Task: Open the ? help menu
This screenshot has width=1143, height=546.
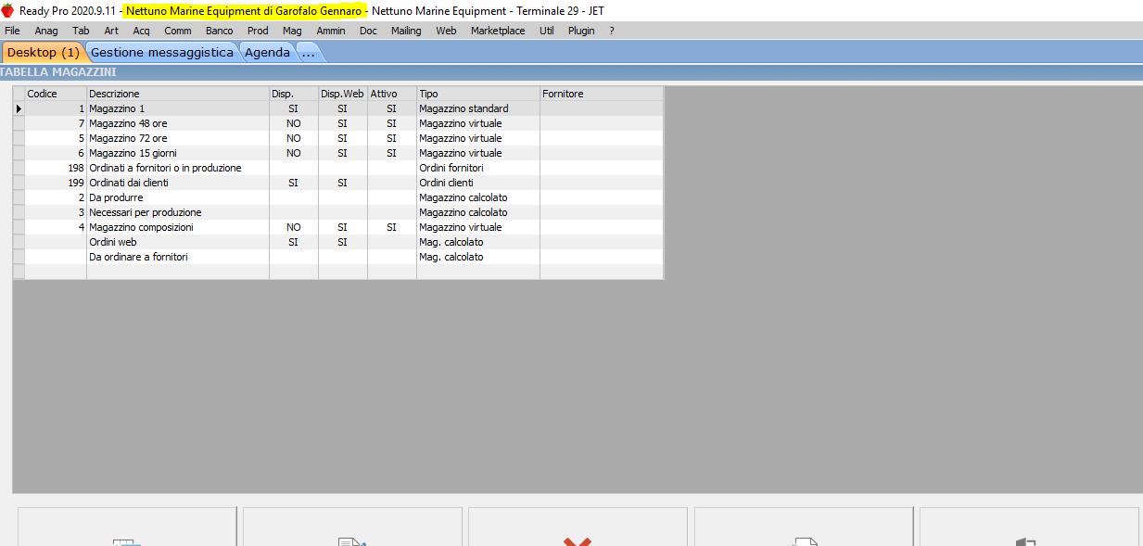Action: 612,31
